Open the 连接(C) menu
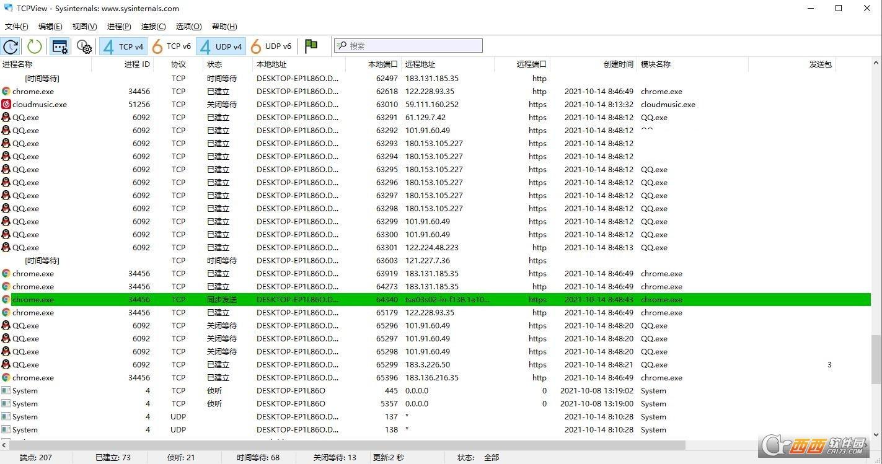Viewport: 882px width, 464px height. pyautogui.click(x=153, y=26)
